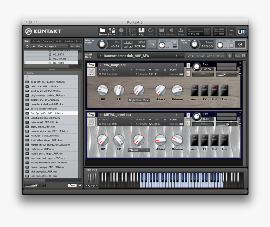
Task: Toggle Mod switch on VIN_harpsibell
Action: point(214,90)
